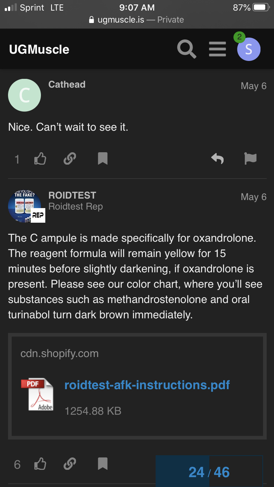
Task: Copy link to ROIDTEST's post
Action: point(70,464)
